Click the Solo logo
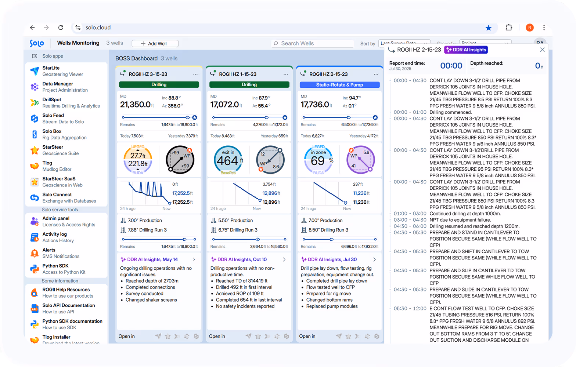This screenshot has height=367, width=576. (37, 43)
